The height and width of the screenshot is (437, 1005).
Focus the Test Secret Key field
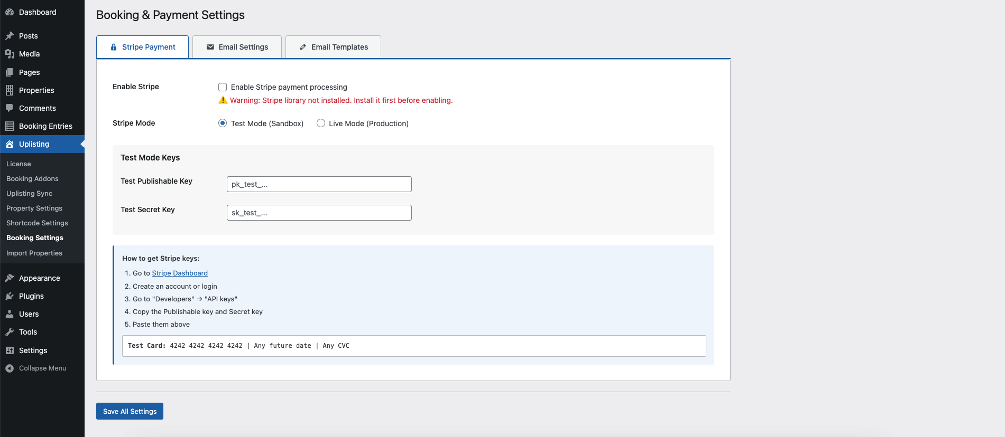(319, 213)
